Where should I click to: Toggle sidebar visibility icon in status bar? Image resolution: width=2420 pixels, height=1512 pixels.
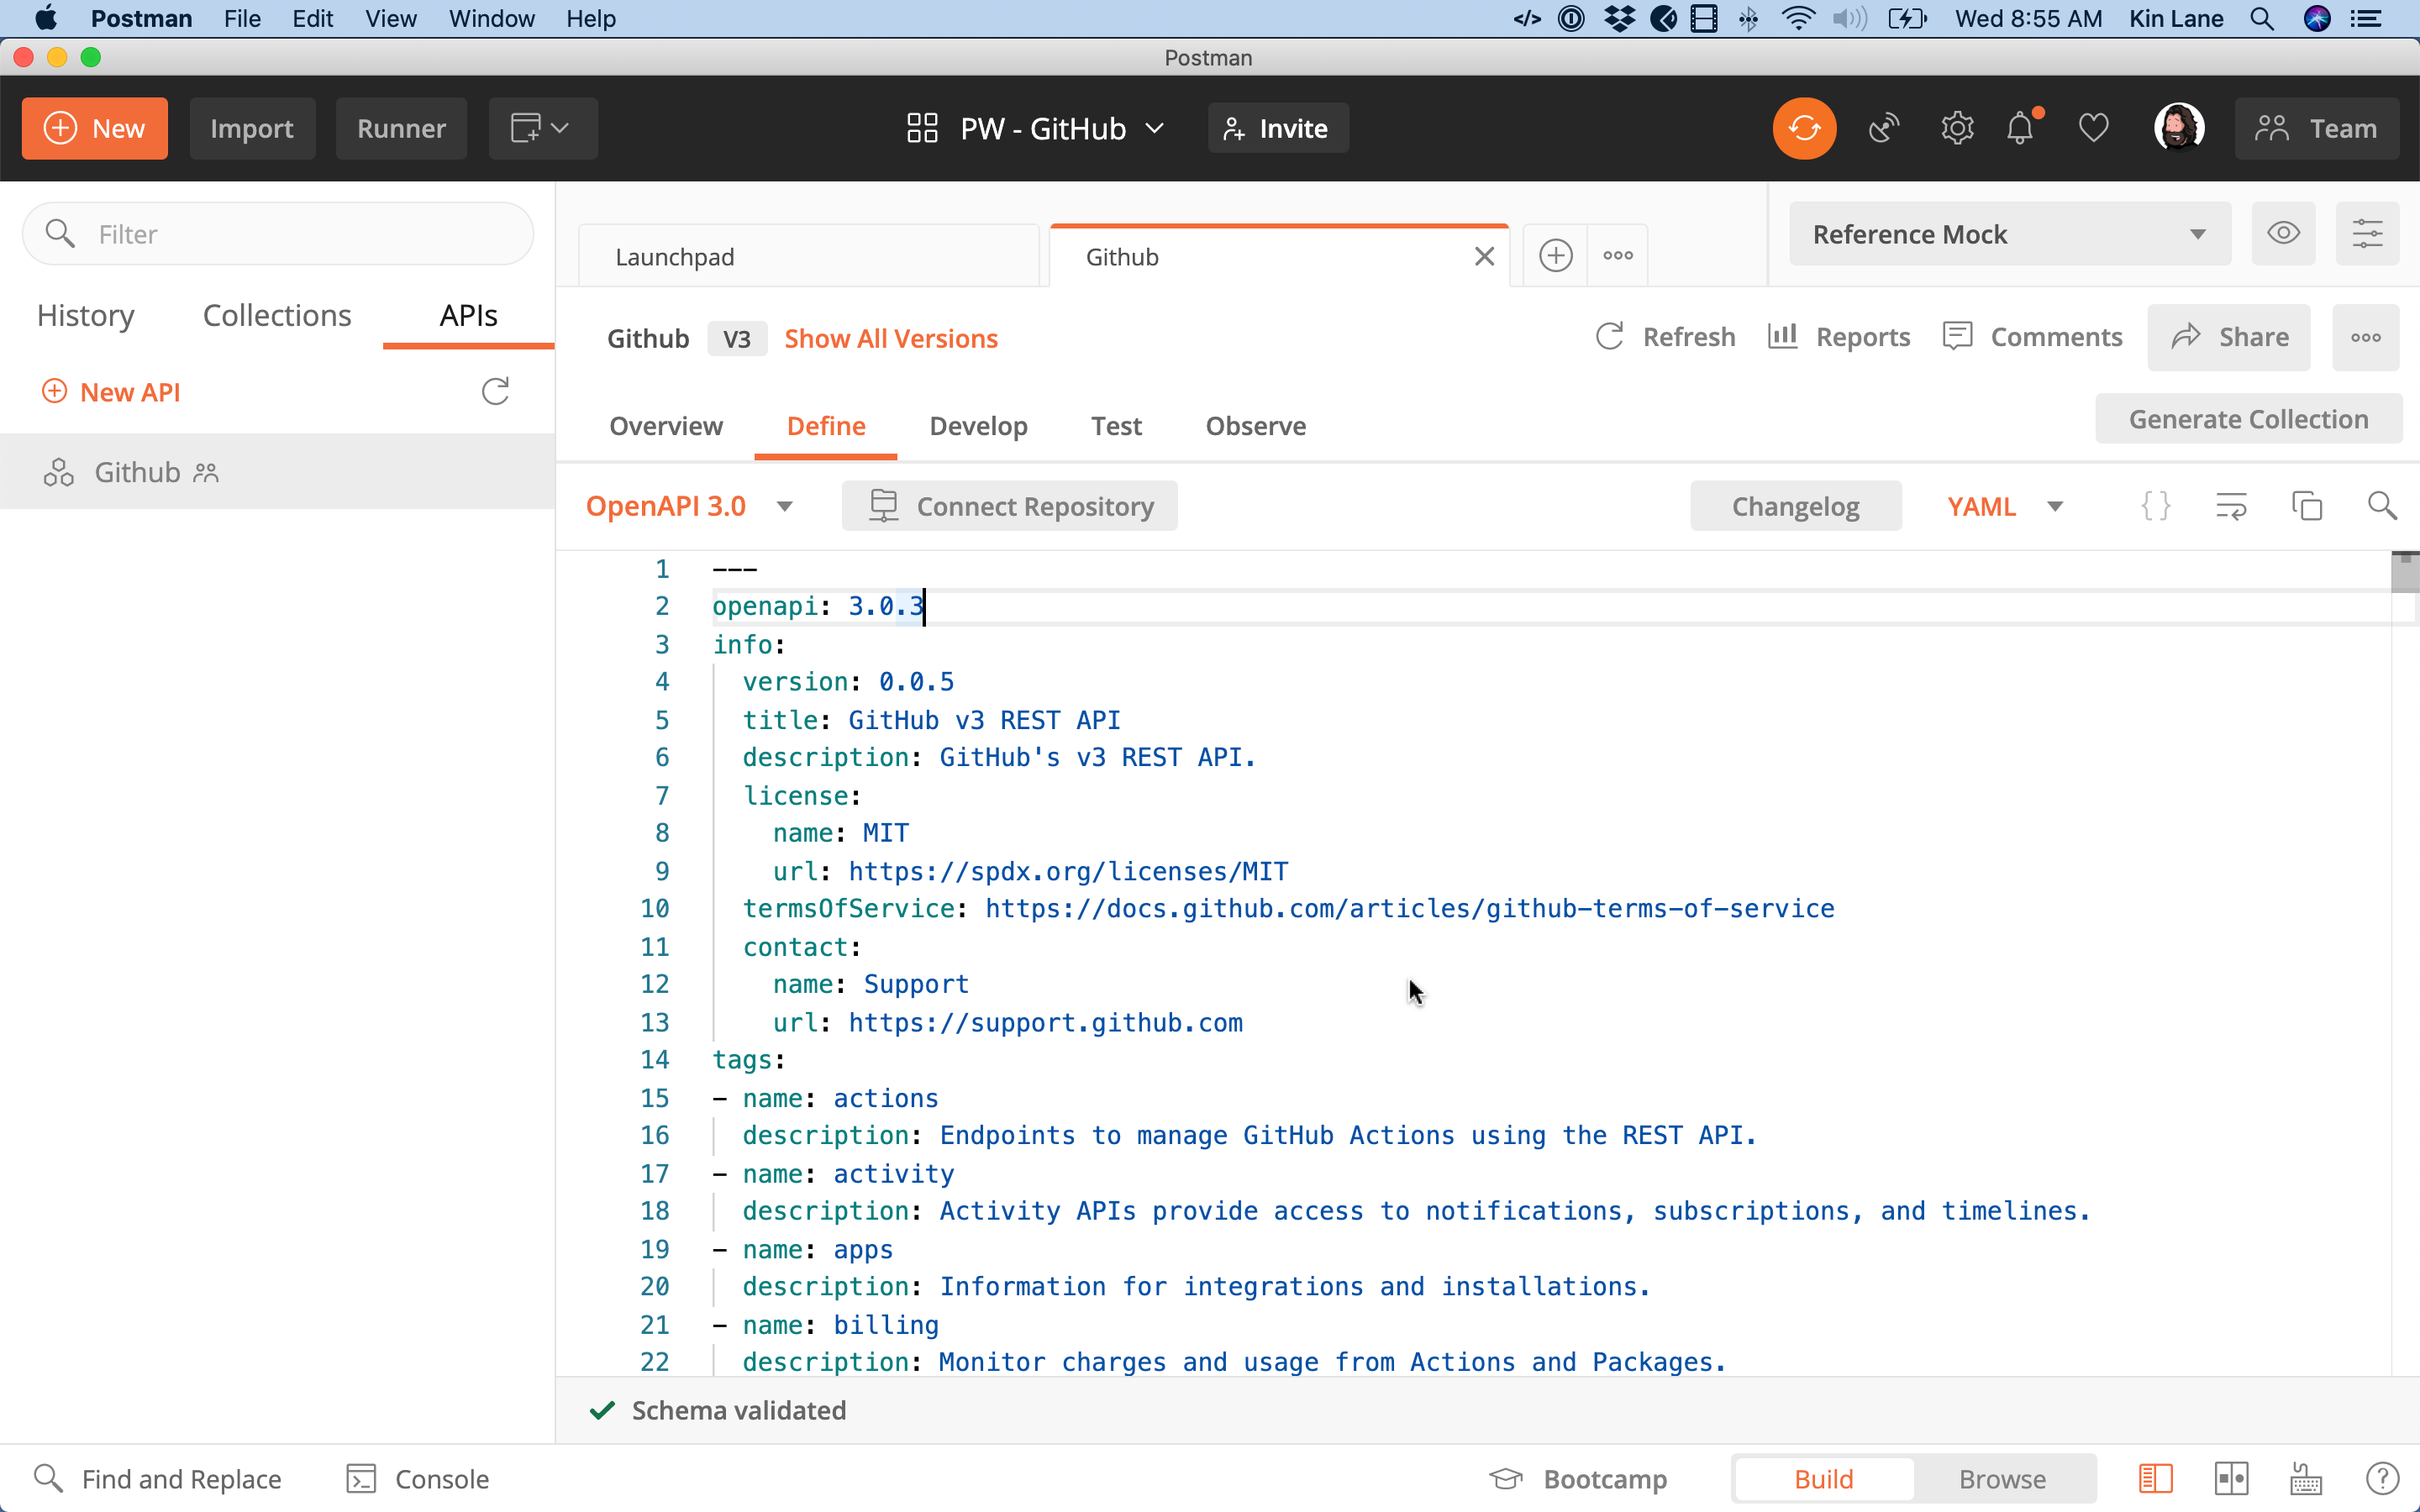[x=2155, y=1478]
